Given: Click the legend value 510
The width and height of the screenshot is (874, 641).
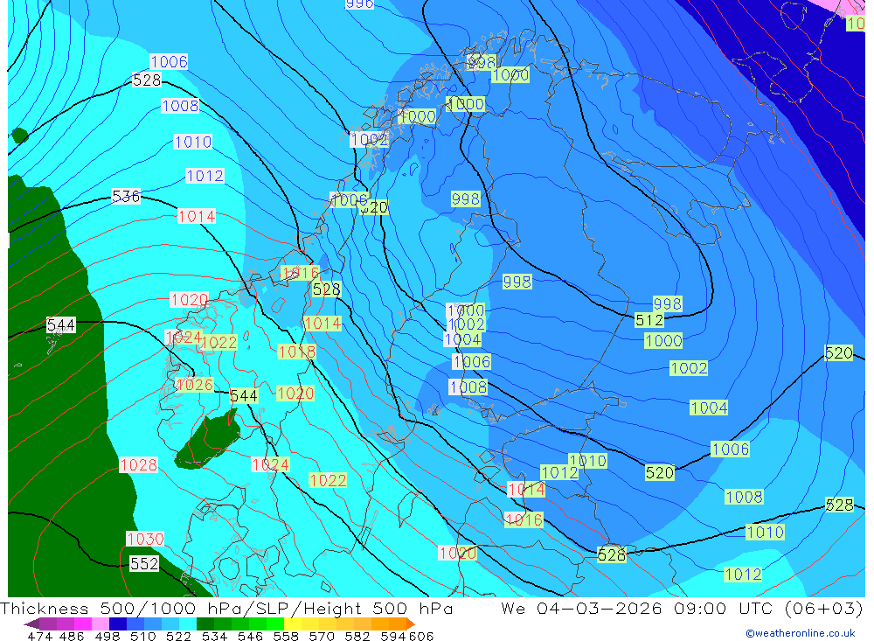Looking at the screenshot, I should (x=142, y=636).
